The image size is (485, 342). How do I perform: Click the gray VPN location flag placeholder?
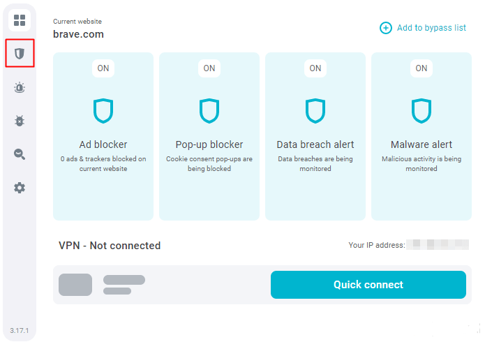pos(75,285)
